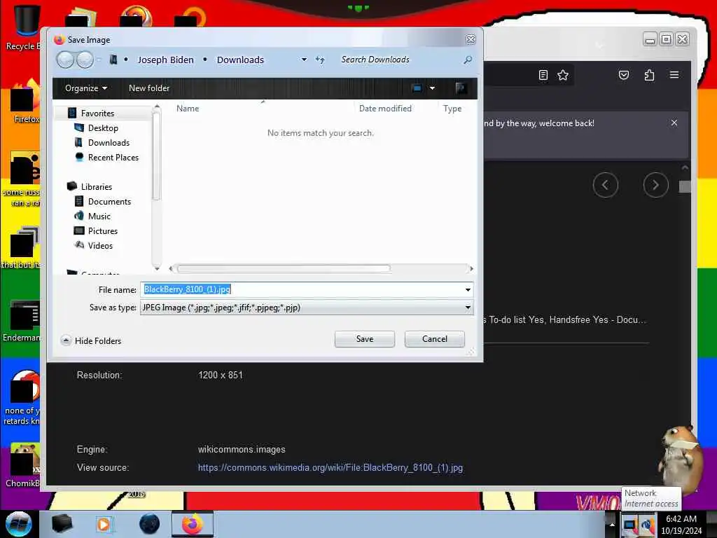Click the File name input field
This screenshot has height=538, width=717.
(x=307, y=289)
